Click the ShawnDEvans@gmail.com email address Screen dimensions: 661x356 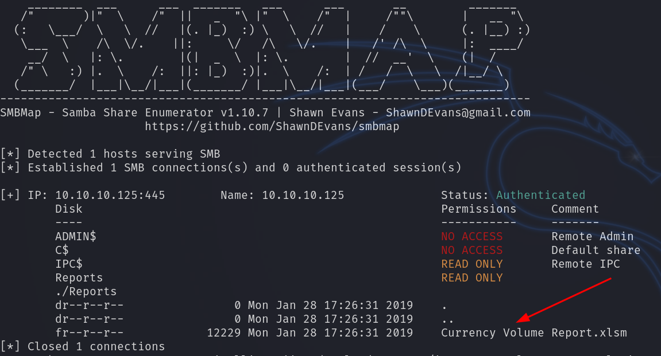pos(458,112)
